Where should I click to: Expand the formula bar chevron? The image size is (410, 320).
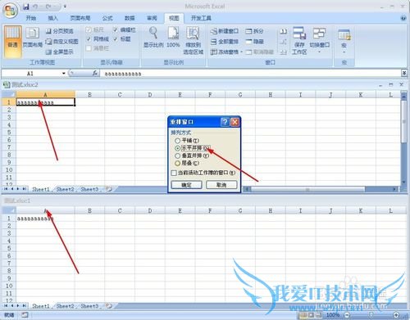[404, 73]
